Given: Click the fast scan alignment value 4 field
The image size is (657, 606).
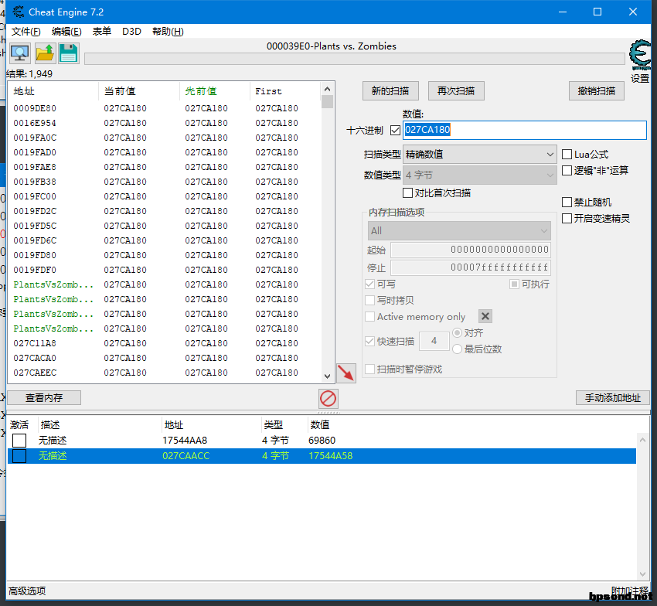Looking at the screenshot, I should [x=434, y=341].
